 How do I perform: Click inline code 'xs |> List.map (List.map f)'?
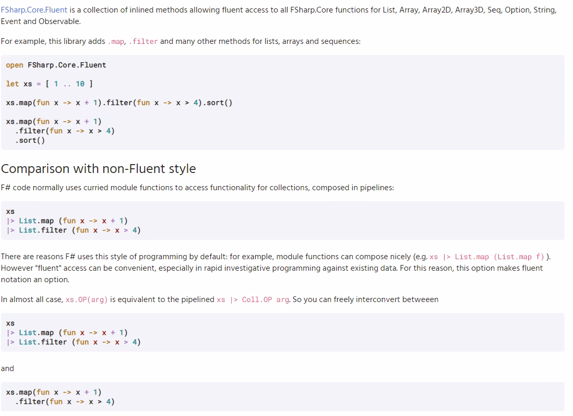click(487, 257)
